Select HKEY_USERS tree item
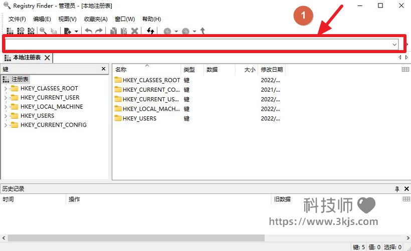This screenshot has height=251, width=411. [37, 116]
